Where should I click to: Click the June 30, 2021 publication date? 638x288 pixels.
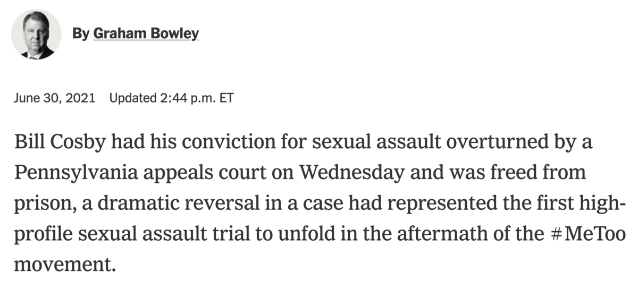(54, 99)
